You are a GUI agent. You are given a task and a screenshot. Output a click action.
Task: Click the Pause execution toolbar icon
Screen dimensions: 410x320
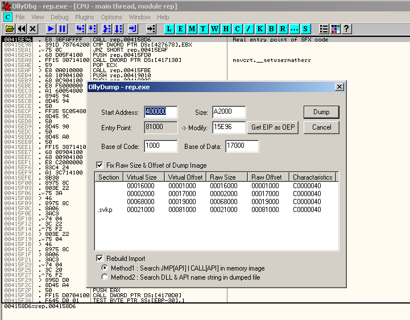[x=63, y=28]
